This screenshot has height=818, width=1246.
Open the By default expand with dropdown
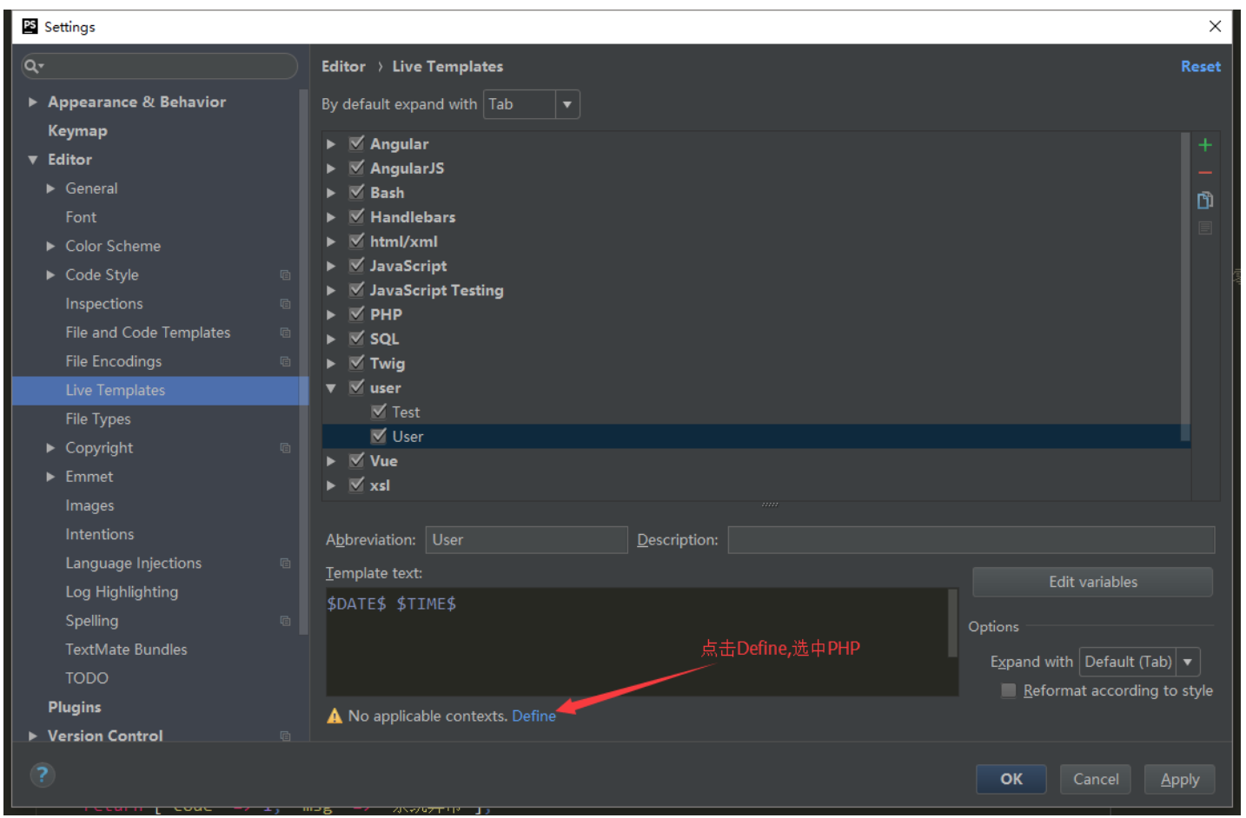pyautogui.click(x=567, y=103)
